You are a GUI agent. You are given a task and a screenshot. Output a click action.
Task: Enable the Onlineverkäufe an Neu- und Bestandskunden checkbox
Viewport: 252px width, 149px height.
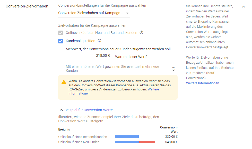tap(60, 33)
